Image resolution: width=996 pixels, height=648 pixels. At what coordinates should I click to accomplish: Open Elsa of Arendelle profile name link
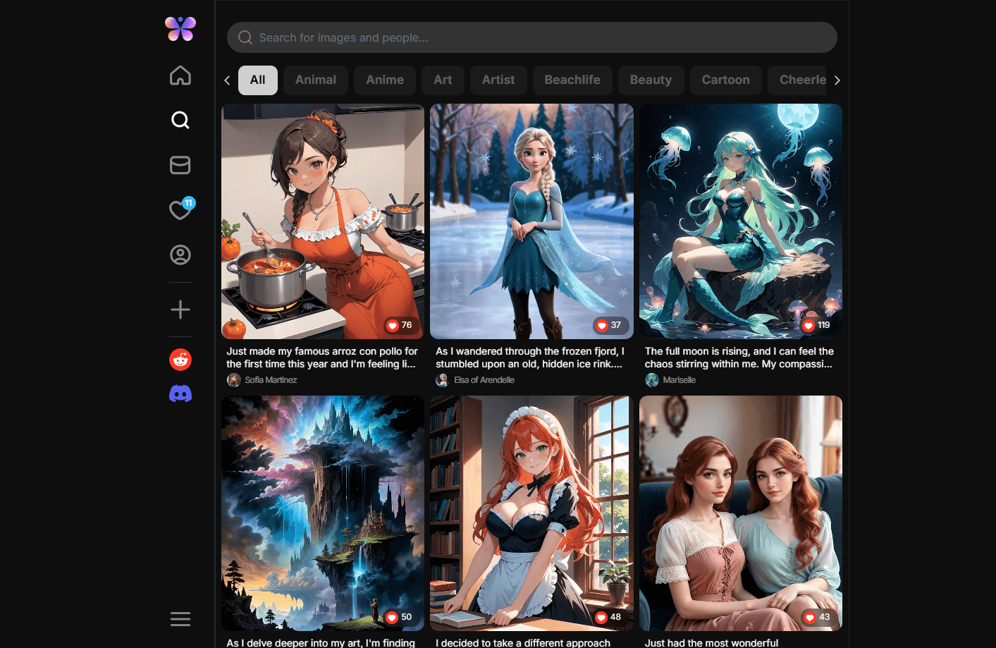(x=484, y=380)
